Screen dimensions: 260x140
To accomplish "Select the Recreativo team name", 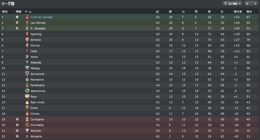I will [x=37, y=80].
